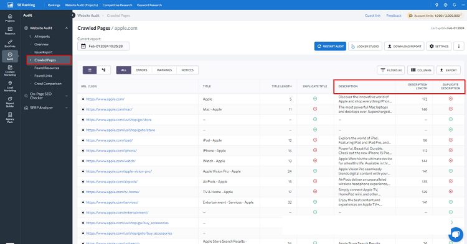
Task: Open Issue Report in sidebar
Action: (x=43, y=52)
